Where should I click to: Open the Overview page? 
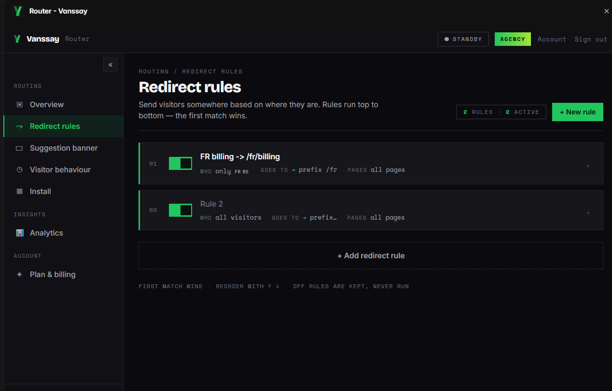pos(63,104)
